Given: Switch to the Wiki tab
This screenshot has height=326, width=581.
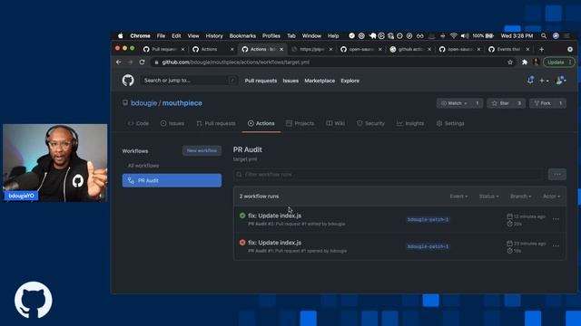Looking at the screenshot, I should click(x=335, y=123).
